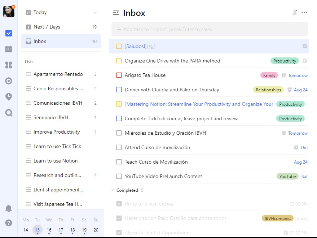Collapse the Completed section chevron
Screen dimensions: 317x238
[x=113, y=190]
